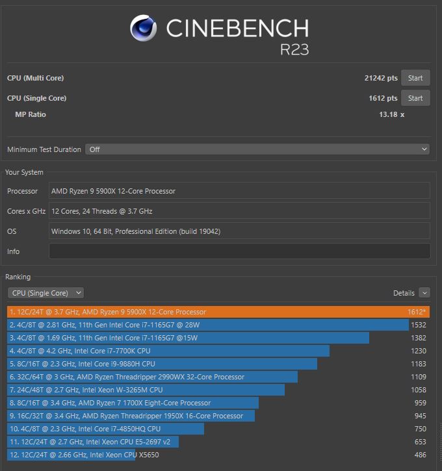442x471 pixels.
Task: Click the MP Ratio value 13.18 x
Action: click(391, 114)
